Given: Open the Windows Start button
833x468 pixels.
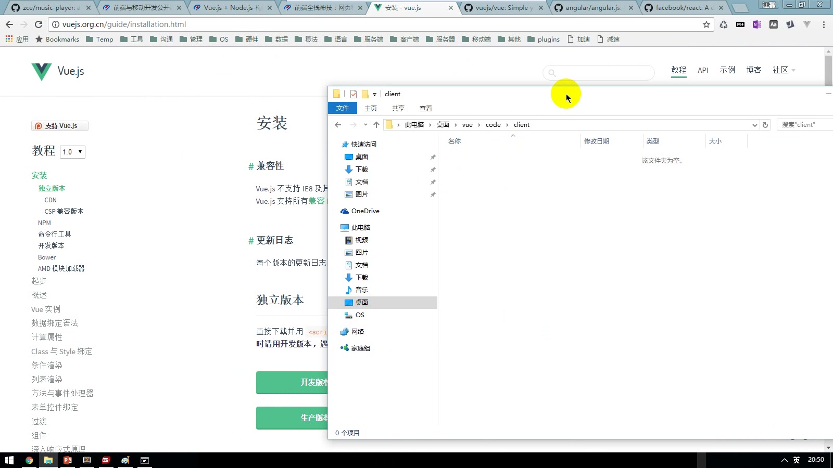Looking at the screenshot, I should click(x=9, y=460).
